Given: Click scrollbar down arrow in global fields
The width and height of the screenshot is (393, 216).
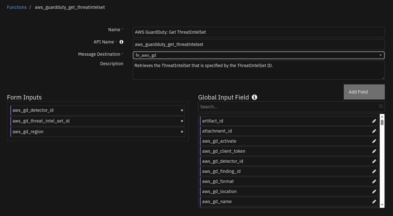Looking at the screenshot, I should [382, 205].
